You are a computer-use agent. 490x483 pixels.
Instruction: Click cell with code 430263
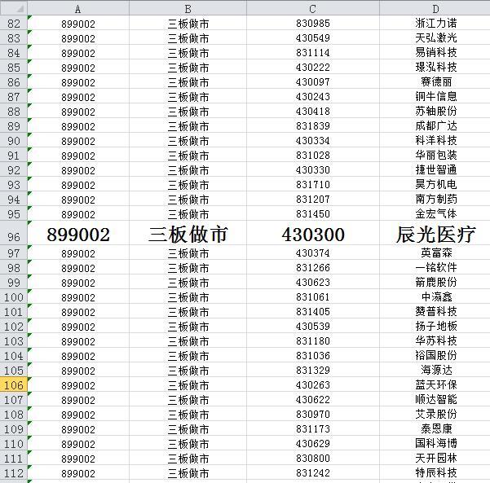click(313, 384)
